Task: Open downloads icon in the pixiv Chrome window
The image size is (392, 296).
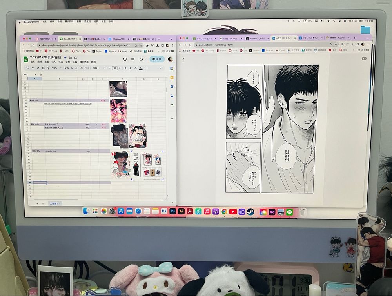Action: [x=352, y=44]
